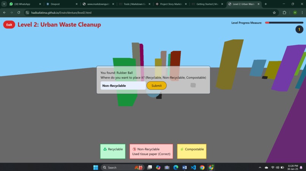Switch to the Devpost browser tab

[62, 4]
